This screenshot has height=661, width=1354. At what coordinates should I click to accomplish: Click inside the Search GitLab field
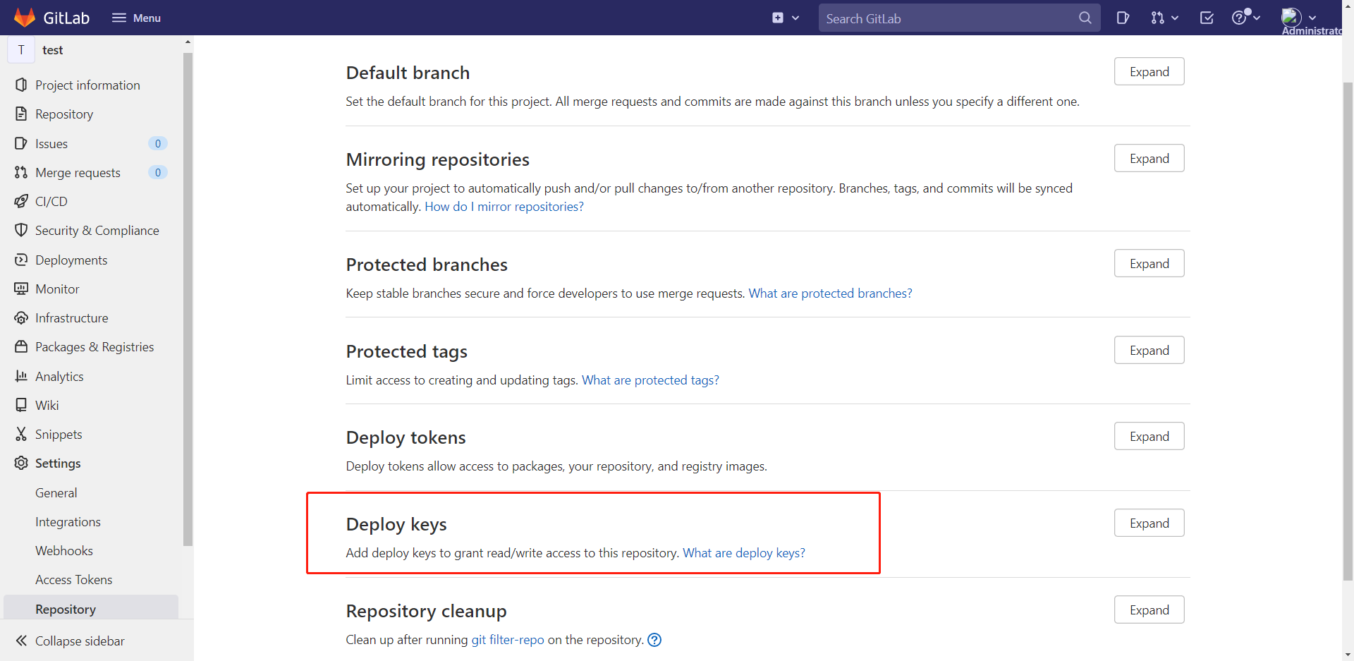(x=945, y=18)
